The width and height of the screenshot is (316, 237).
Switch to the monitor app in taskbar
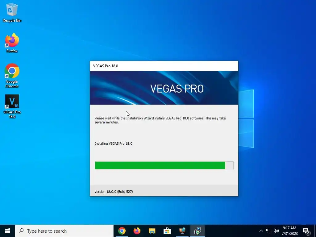(x=182, y=231)
